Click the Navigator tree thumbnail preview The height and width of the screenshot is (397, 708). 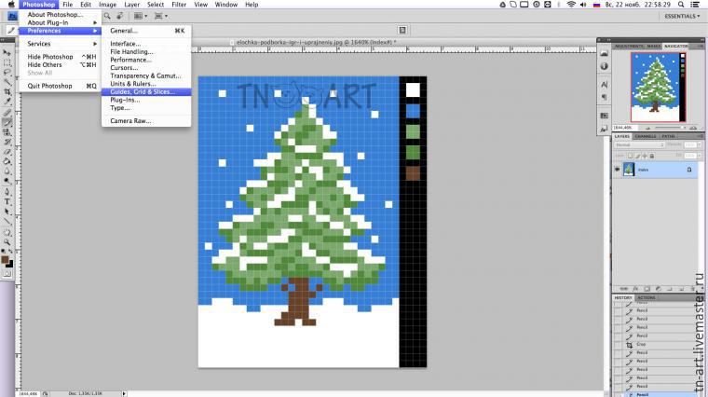pyautogui.click(x=659, y=87)
